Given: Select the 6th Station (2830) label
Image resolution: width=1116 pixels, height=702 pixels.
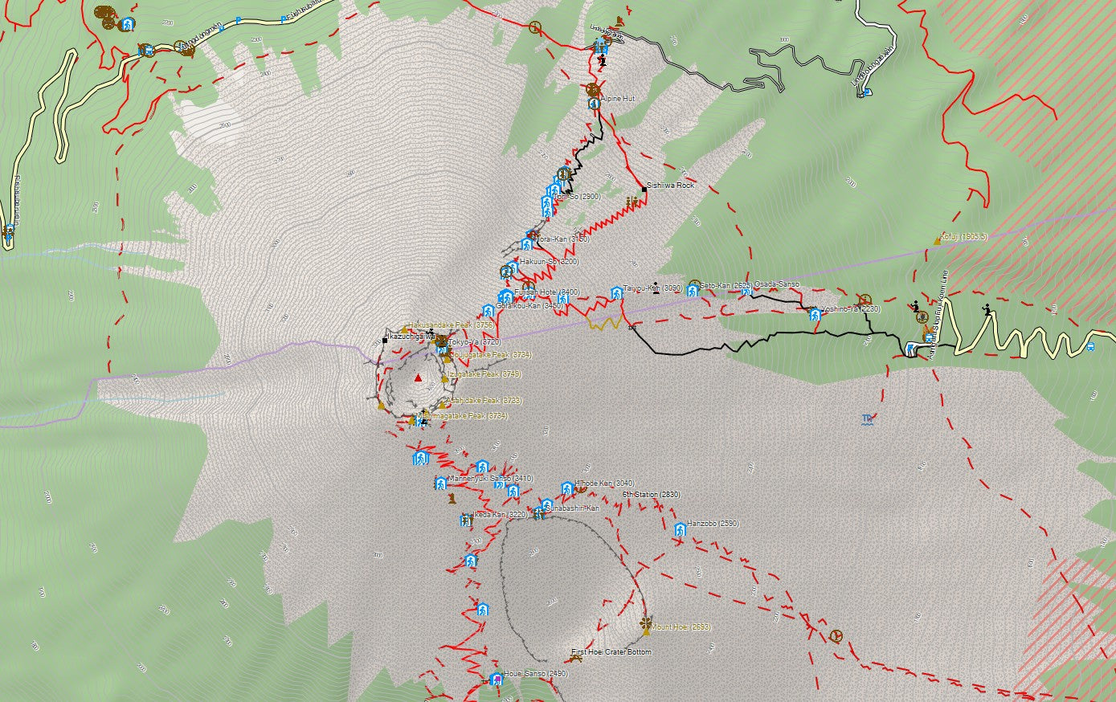Looking at the screenshot, I should point(651,494).
